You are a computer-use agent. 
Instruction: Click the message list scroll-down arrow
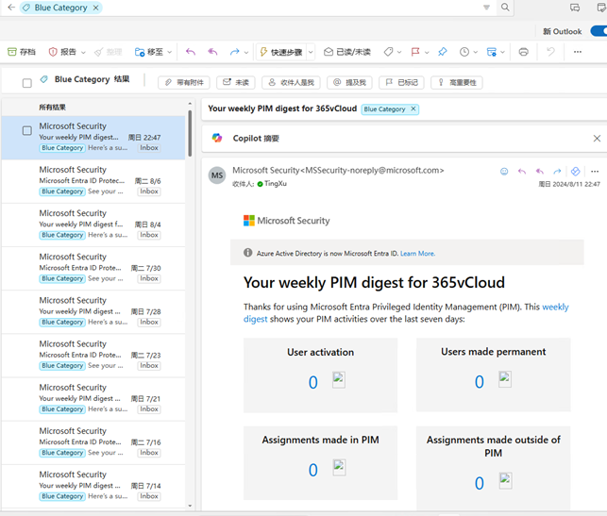point(190,506)
